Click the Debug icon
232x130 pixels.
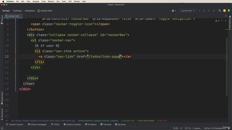coord(204,10)
